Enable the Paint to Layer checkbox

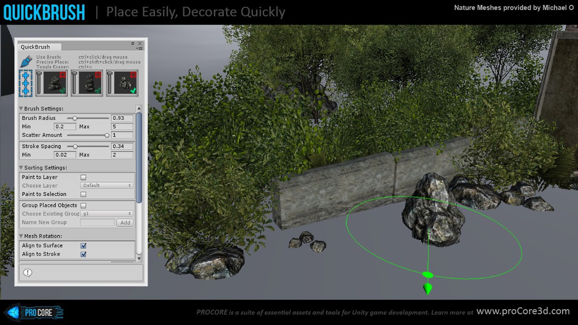pos(83,177)
